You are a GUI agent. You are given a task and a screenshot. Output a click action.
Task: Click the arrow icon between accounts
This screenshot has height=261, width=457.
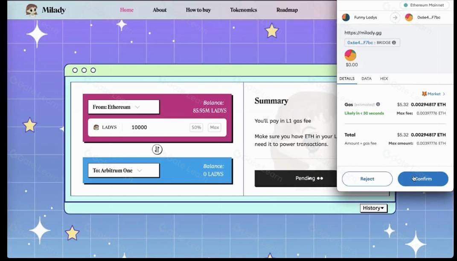pyautogui.click(x=395, y=17)
